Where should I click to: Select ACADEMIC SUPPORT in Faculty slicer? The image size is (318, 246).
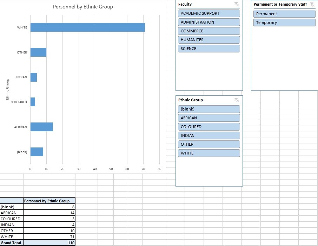pyautogui.click(x=209, y=13)
